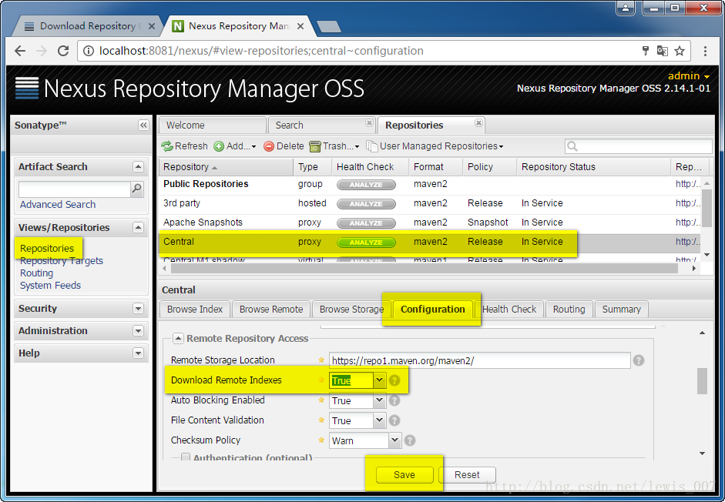Click the repository filter search box

point(639,146)
